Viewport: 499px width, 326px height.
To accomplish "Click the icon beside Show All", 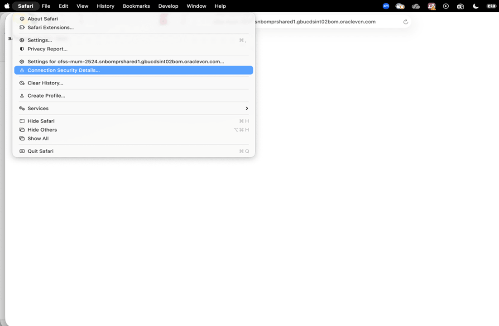I will pos(22,138).
